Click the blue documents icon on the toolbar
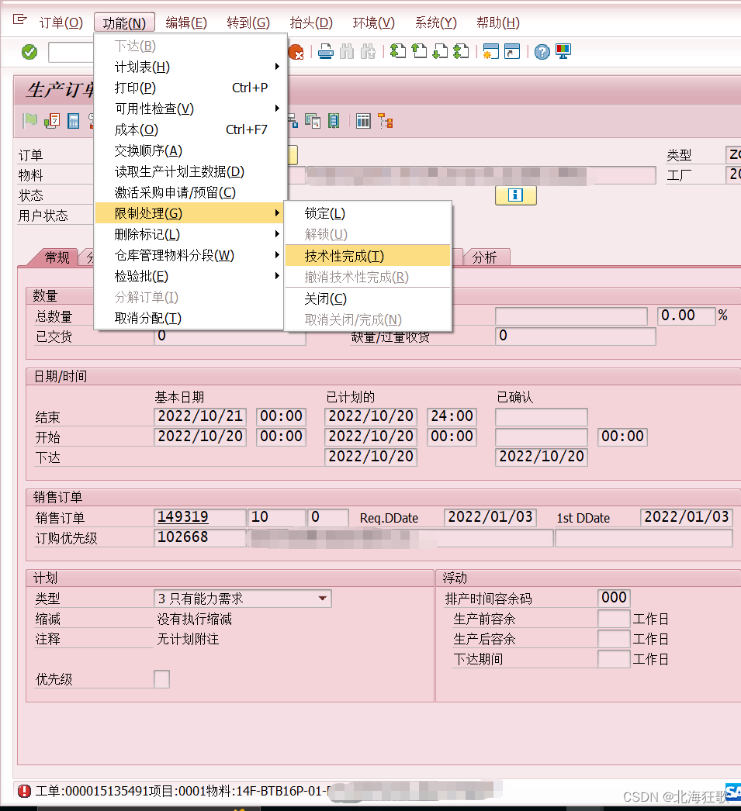Viewport: 741px width, 811px height. [313, 121]
